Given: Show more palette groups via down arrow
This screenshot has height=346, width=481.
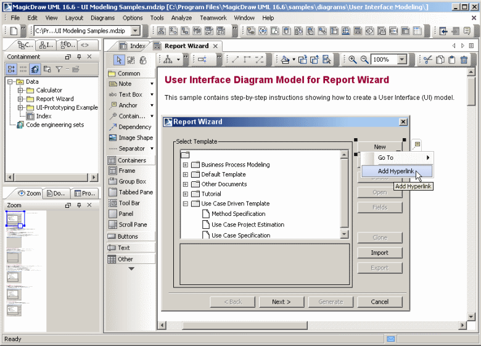Looking at the screenshot, I should (x=131, y=269).
